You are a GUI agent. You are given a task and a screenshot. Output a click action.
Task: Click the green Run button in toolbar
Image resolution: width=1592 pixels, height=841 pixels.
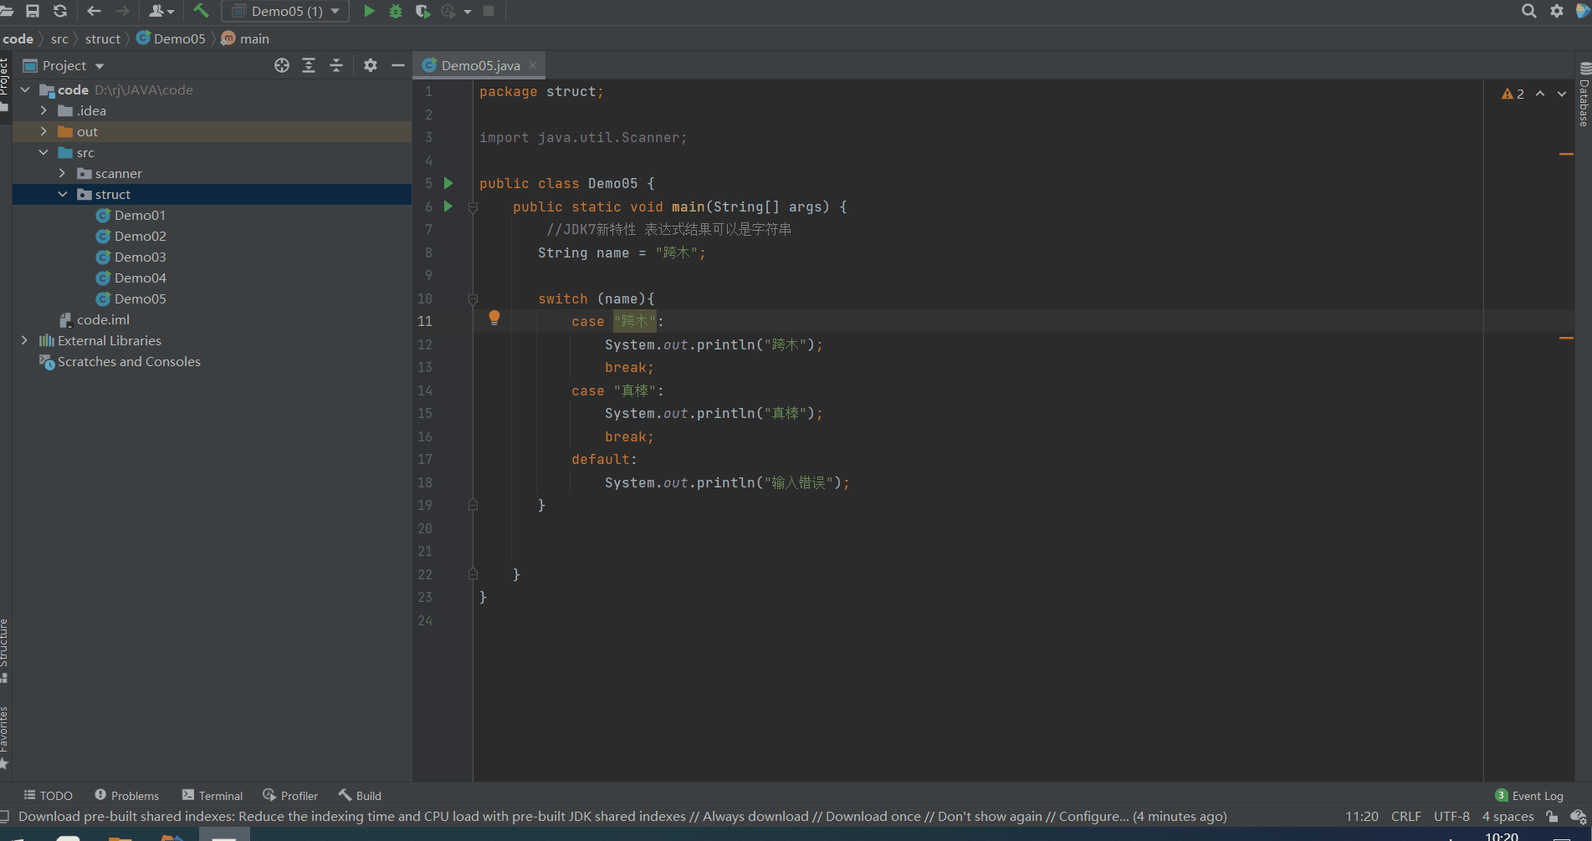click(x=369, y=11)
